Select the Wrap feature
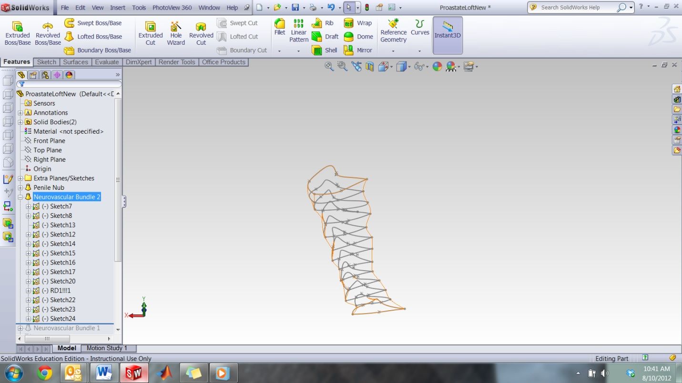 pos(357,23)
